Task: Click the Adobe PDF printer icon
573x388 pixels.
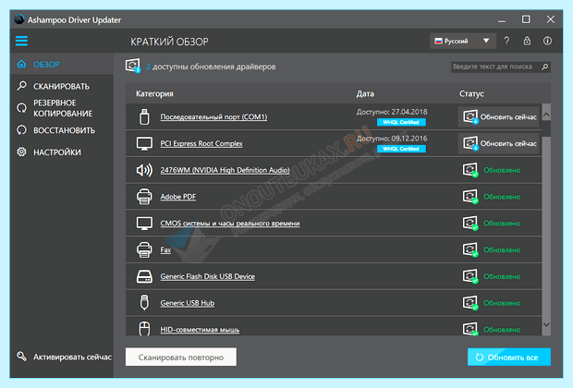Action: coord(144,197)
